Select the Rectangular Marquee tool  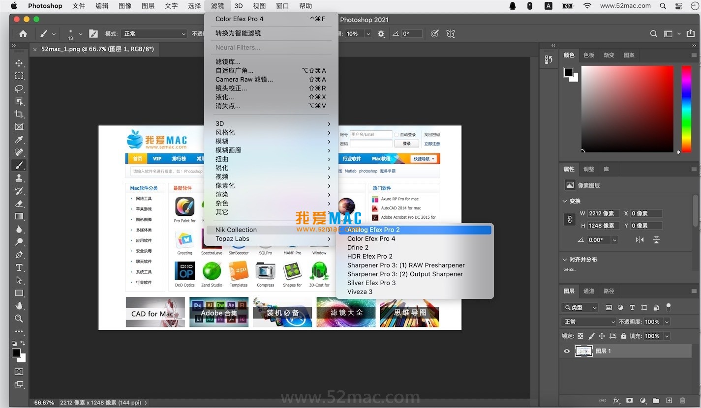(x=19, y=76)
